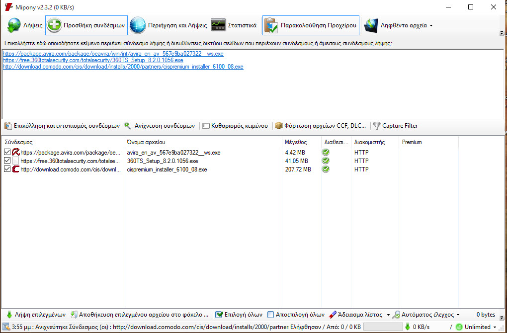The image size is (507, 333).
Task: Click Επικόλληση και εντοπισμός συνδέσμων paste icon
Action: (x=8, y=126)
